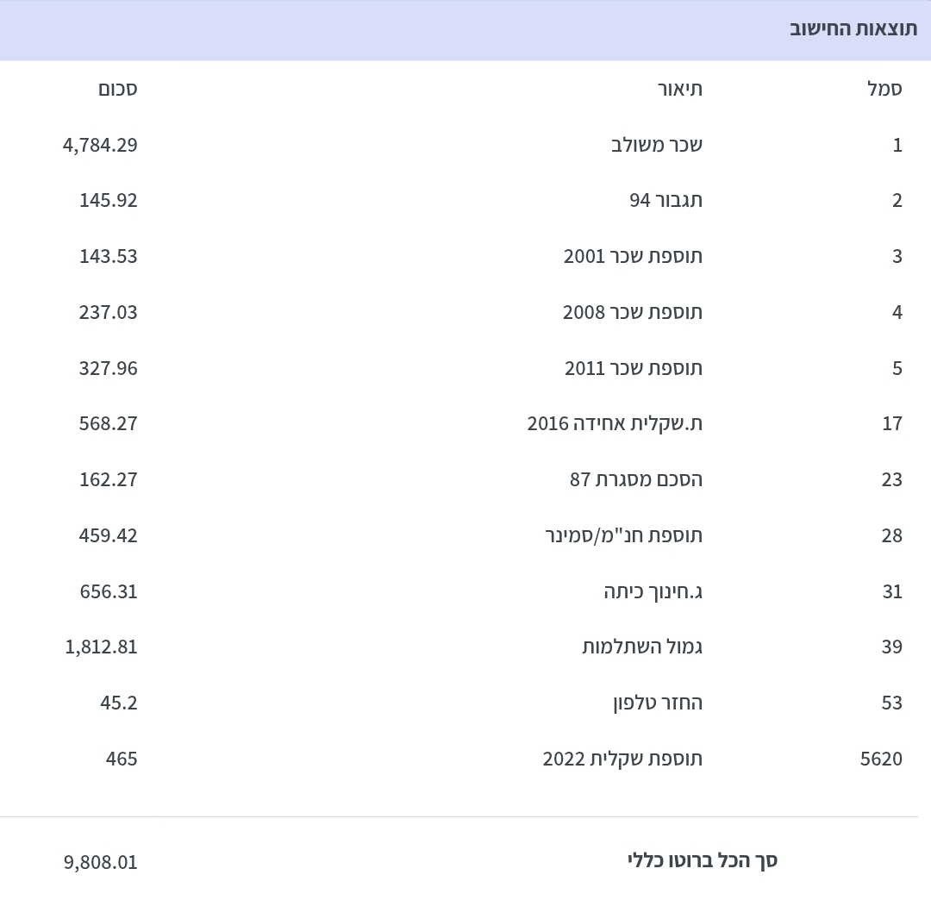Select the 'שכר משולב' description cell
The height and width of the screenshot is (900, 931).
(x=657, y=145)
